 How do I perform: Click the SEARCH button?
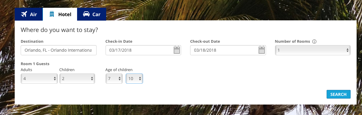339,94
